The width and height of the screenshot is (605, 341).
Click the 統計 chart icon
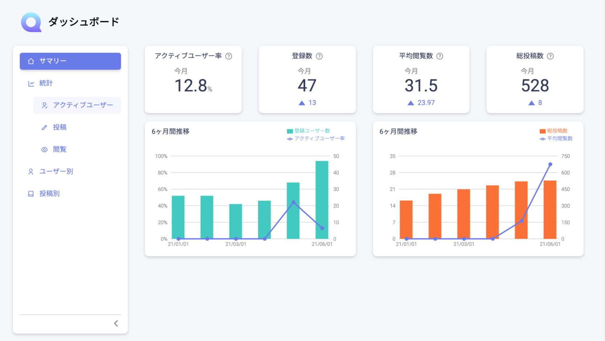[x=31, y=83]
